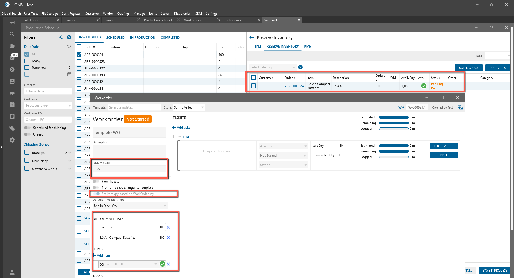Collapse the test ticket
Image resolution: width=514 pixels, height=278 pixels.
[180, 137]
